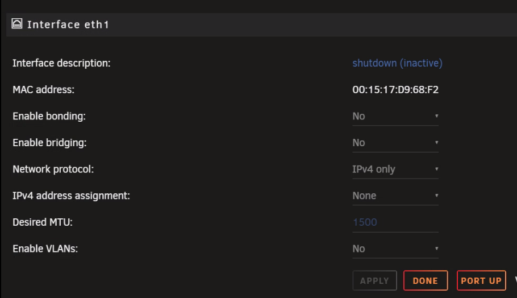The width and height of the screenshot is (517, 298).
Task: Click the DONE button
Action: pyautogui.click(x=426, y=280)
